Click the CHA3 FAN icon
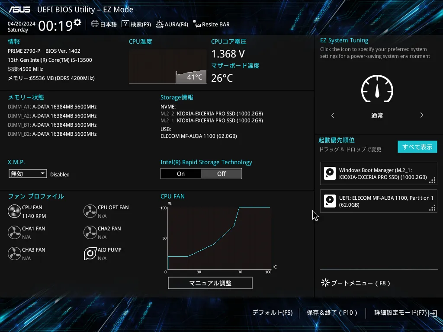This screenshot has height=332, width=443. click(14, 253)
